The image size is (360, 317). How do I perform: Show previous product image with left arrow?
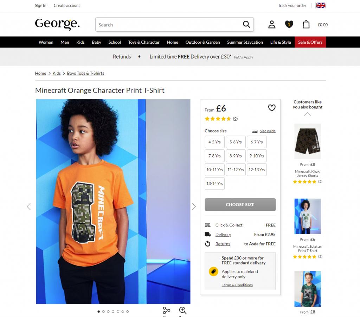(x=29, y=206)
